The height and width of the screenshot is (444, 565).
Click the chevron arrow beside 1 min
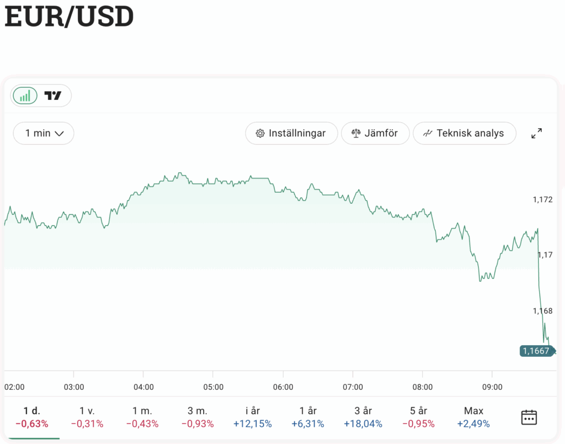pos(60,133)
